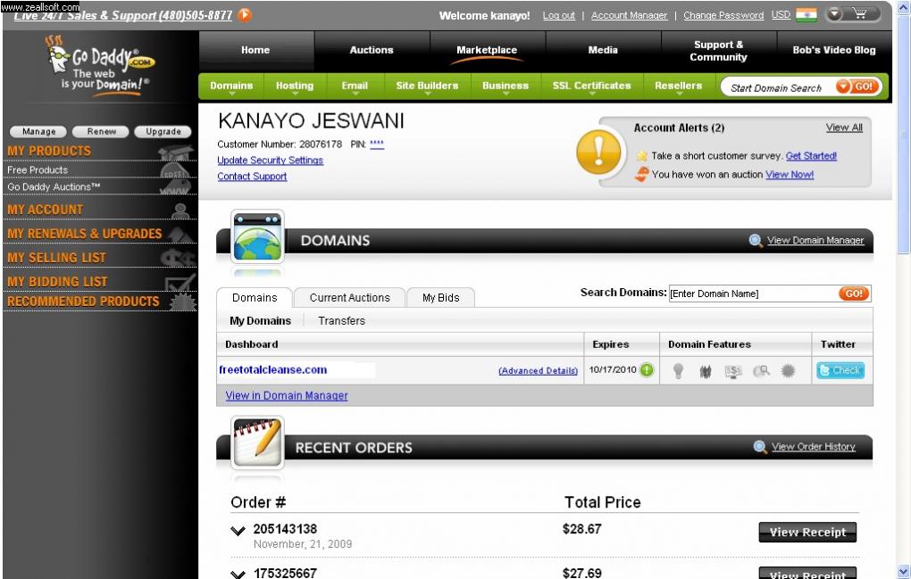Click magnifier icon by View Order History
The width and height of the screenshot is (911, 579).
tap(760, 447)
